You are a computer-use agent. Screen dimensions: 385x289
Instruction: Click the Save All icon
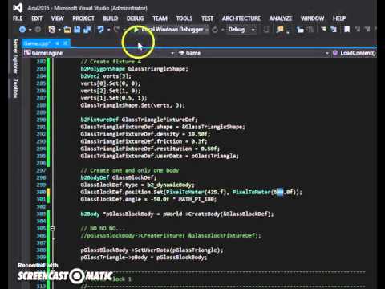coord(87,30)
